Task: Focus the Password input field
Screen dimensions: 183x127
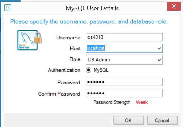Action: pos(124,82)
